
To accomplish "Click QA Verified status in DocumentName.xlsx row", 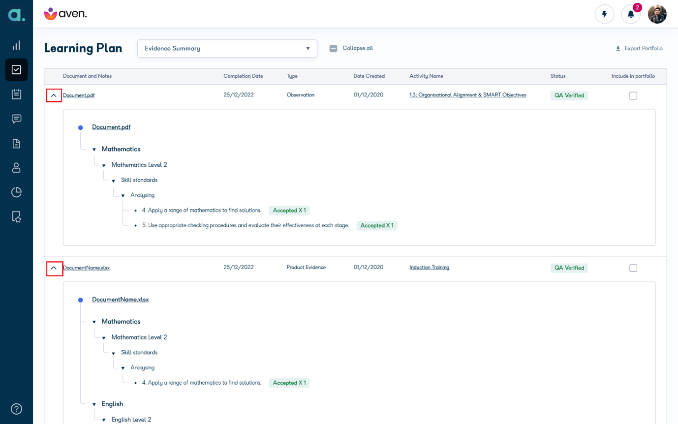I will click(x=569, y=268).
